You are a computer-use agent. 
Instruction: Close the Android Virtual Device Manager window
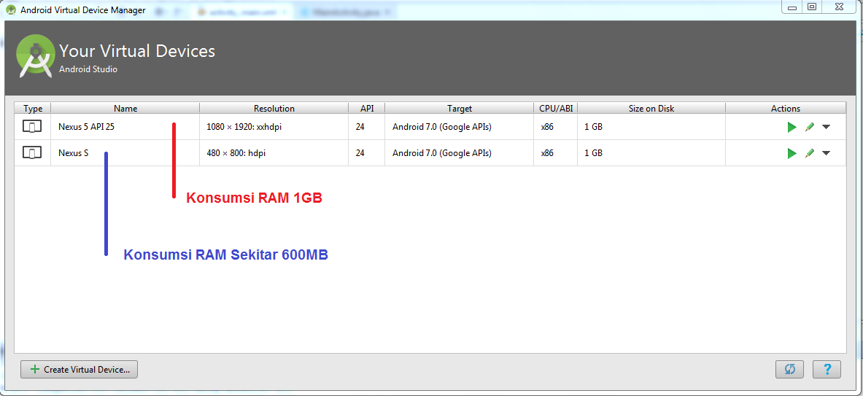840,7
